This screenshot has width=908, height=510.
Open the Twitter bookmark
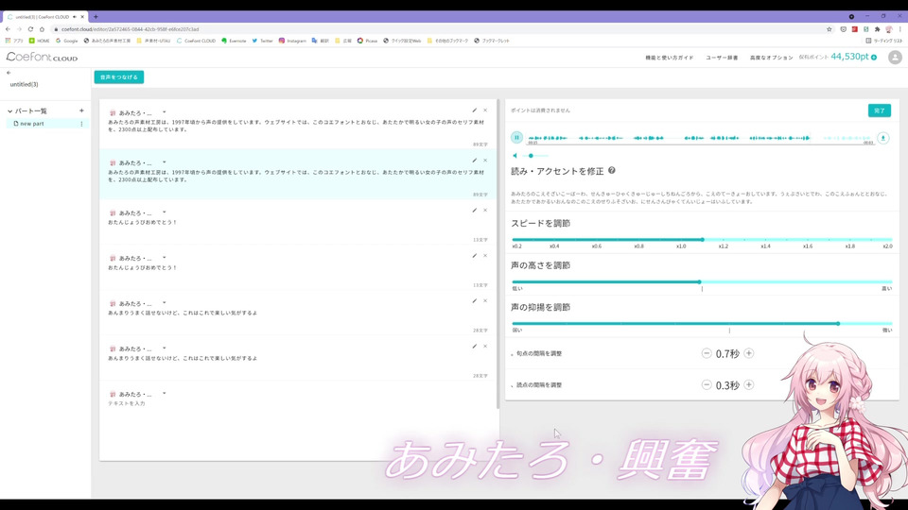[262, 41]
